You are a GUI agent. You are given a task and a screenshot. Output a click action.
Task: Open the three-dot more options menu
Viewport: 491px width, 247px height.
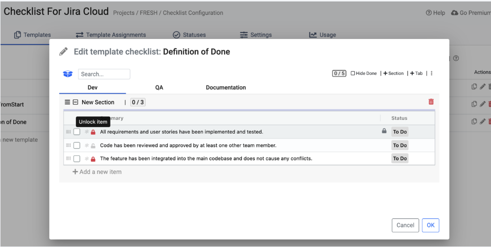[432, 73]
